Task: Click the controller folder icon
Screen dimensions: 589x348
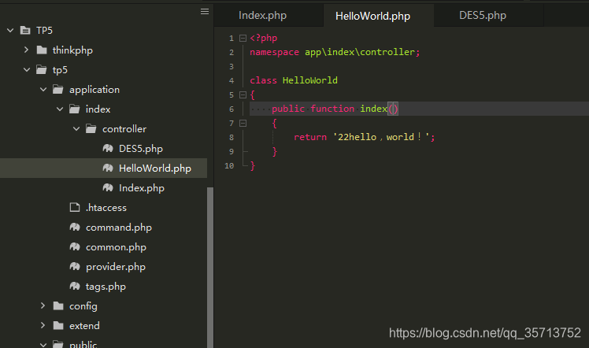Action: click(91, 129)
